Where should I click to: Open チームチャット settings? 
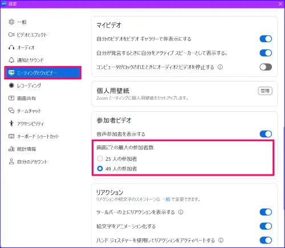43,111
